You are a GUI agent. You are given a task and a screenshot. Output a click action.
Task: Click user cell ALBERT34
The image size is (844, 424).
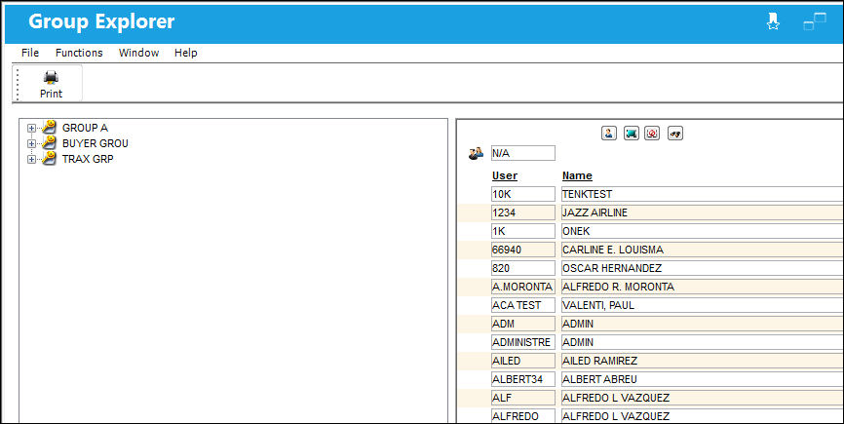[522, 379]
